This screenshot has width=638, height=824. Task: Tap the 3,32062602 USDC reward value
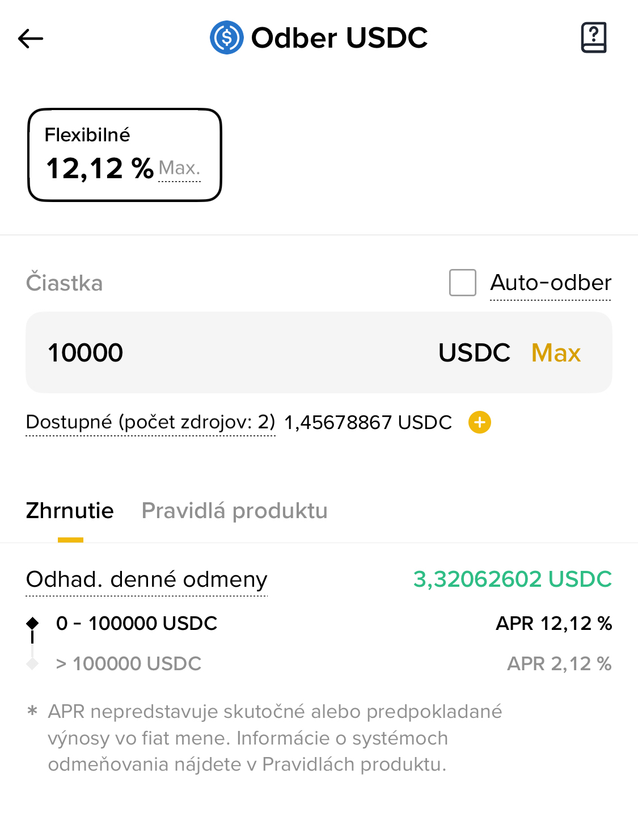512,579
